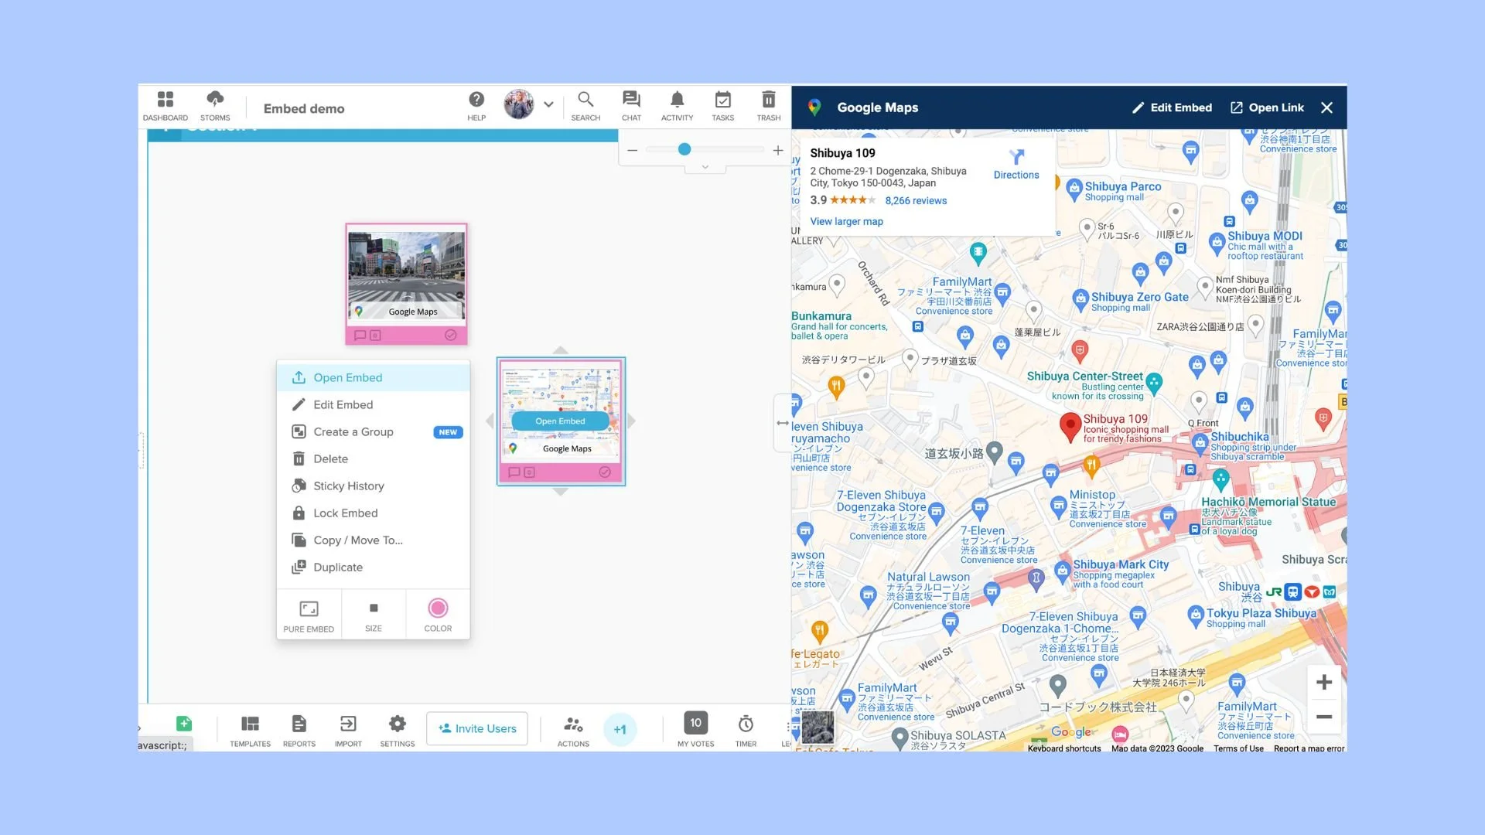This screenshot has height=835, width=1485.
Task: Expand the user avatar dropdown arrow
Action: tap(548, 104)
